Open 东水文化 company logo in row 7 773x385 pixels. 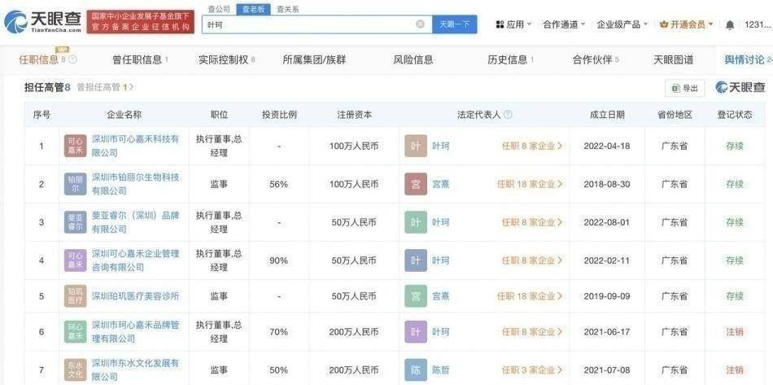click(76, 370)
